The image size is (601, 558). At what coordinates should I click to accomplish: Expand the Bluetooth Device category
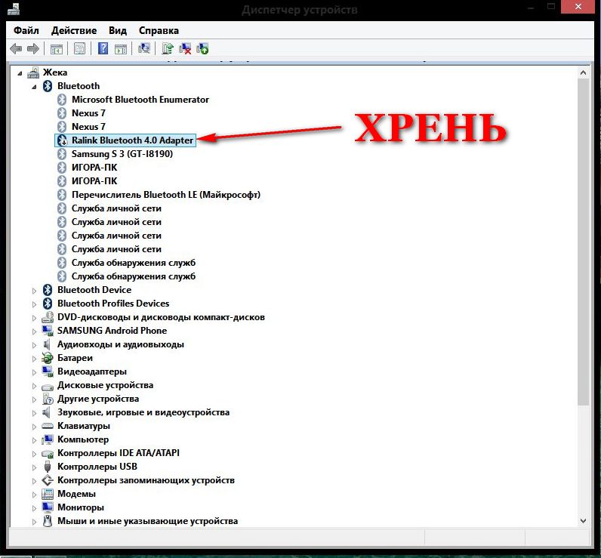pyautogui.click(x=34, y=291)
